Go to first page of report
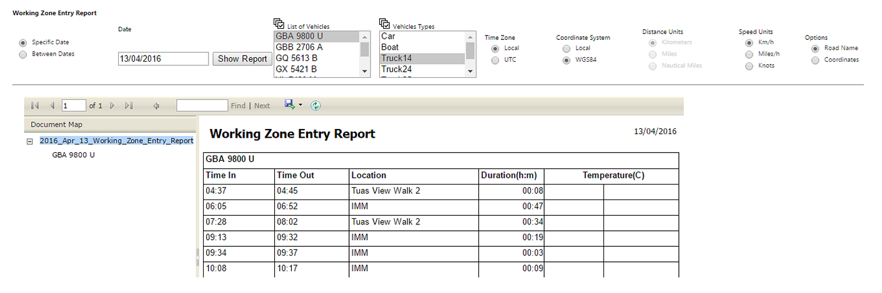Viewport: 882px width, 293px height. click(35, 106)
